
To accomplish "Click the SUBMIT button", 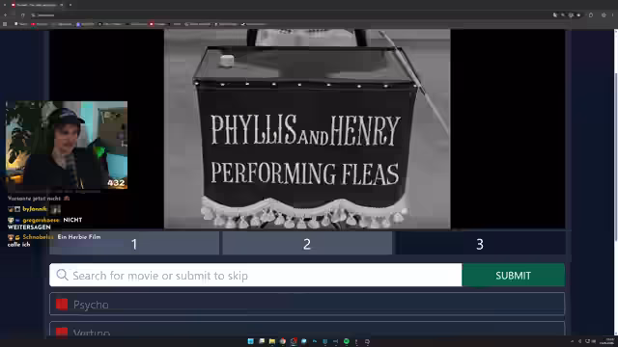I will 513,275.
